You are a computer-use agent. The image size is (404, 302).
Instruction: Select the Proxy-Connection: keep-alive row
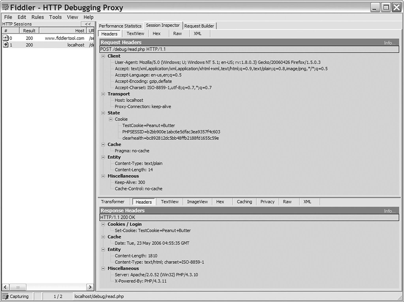(143, 107)
